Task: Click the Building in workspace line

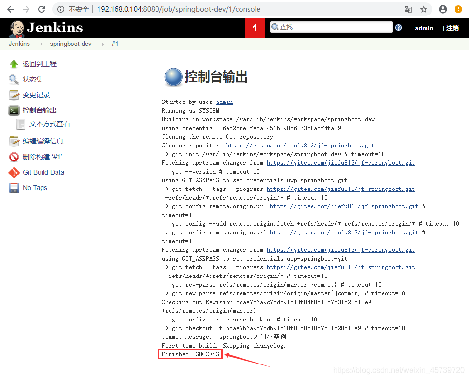Action: 268,119
